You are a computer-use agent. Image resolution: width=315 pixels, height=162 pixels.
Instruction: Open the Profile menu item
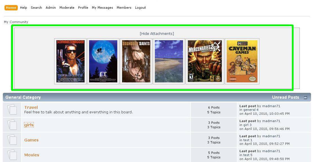point(83,8)
